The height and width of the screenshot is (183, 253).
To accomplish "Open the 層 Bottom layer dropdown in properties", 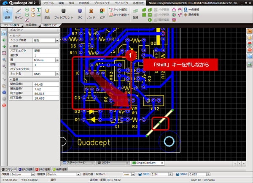I will click(57, 60).
